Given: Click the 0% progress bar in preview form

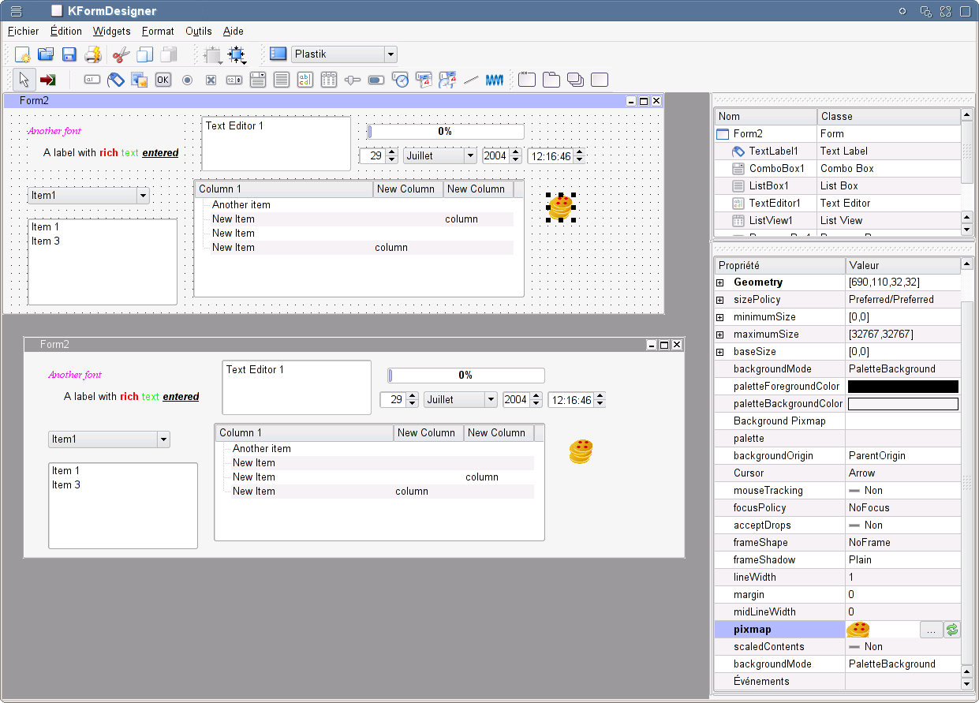Looking at the screenshot, I should point(466,376).
